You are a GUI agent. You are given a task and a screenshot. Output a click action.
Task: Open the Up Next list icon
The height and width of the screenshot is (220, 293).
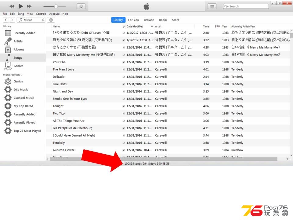coord(212,6)
